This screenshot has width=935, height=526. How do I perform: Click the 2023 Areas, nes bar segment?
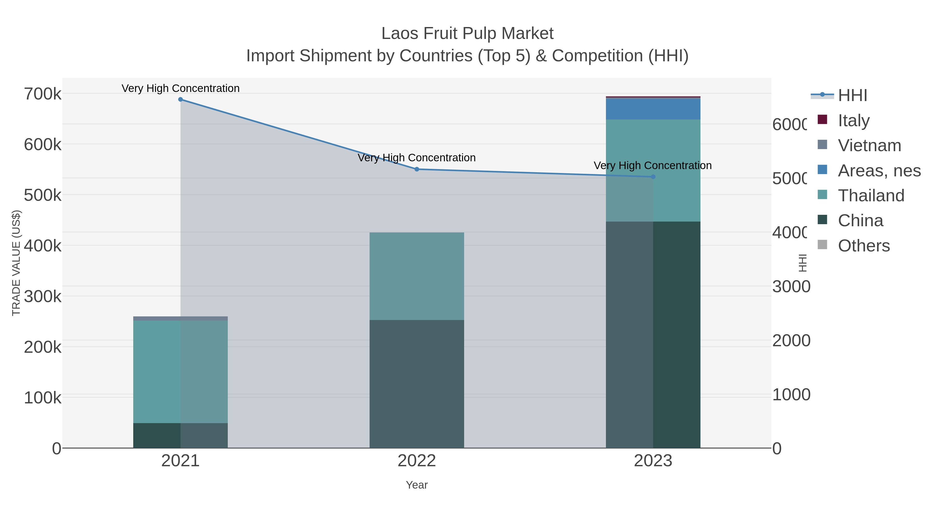[x=653, y=109]
